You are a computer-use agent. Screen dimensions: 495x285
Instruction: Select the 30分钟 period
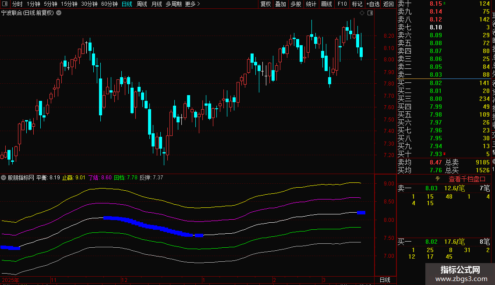(89, 4)
